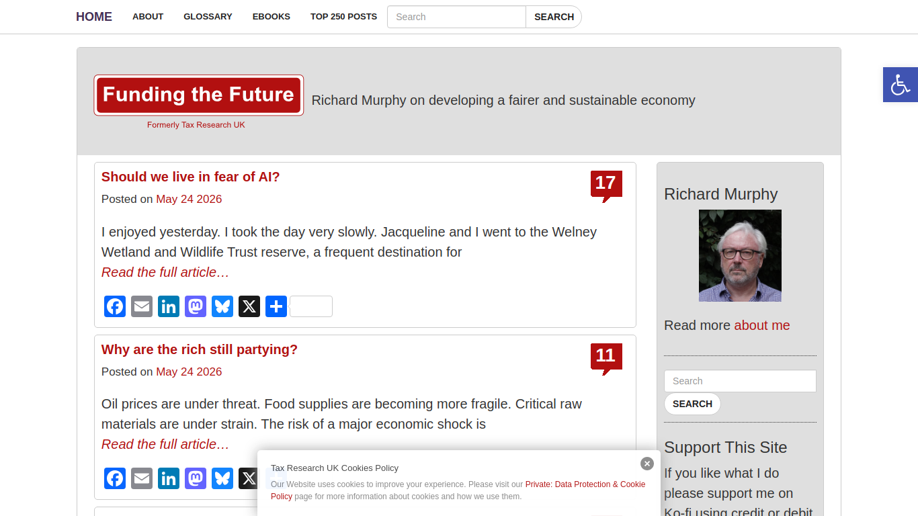Share the AI article on X

[x=249, y=306]
